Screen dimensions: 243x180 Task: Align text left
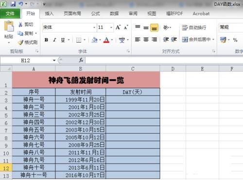(x=138, y=39)
